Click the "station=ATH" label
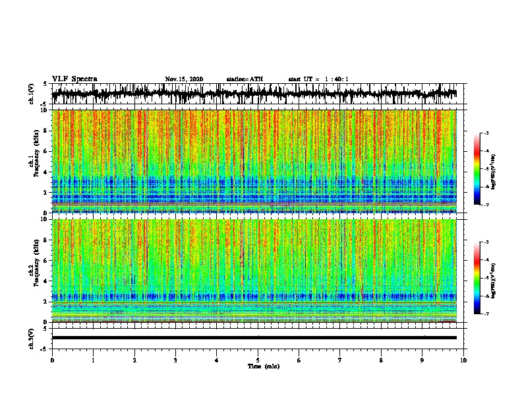 pos(245,79)
